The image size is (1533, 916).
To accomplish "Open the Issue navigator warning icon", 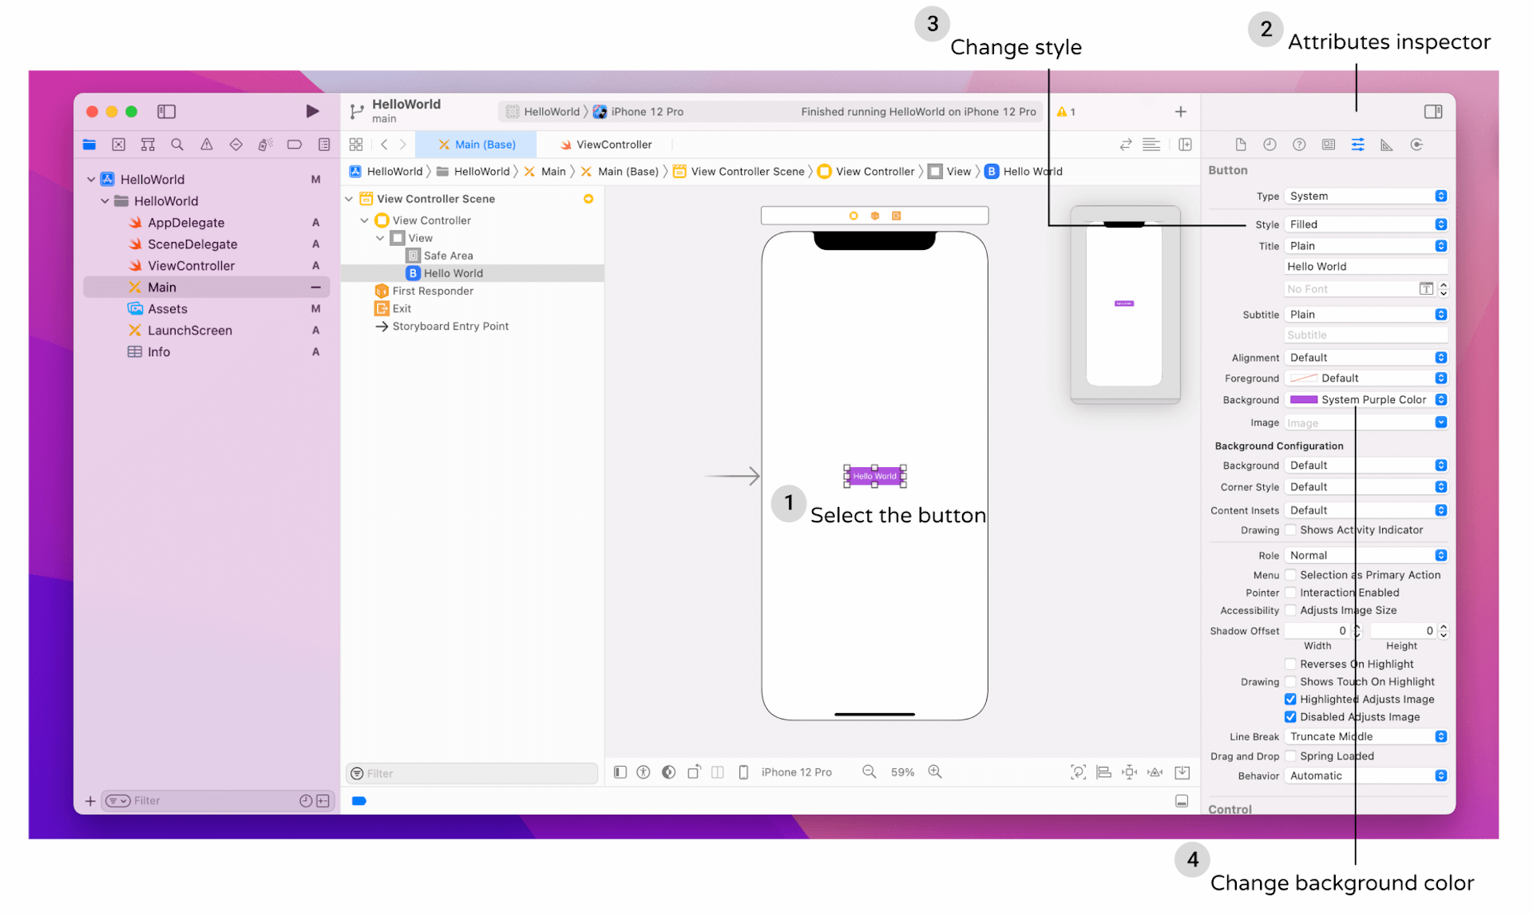I will (x=207, y=145).
